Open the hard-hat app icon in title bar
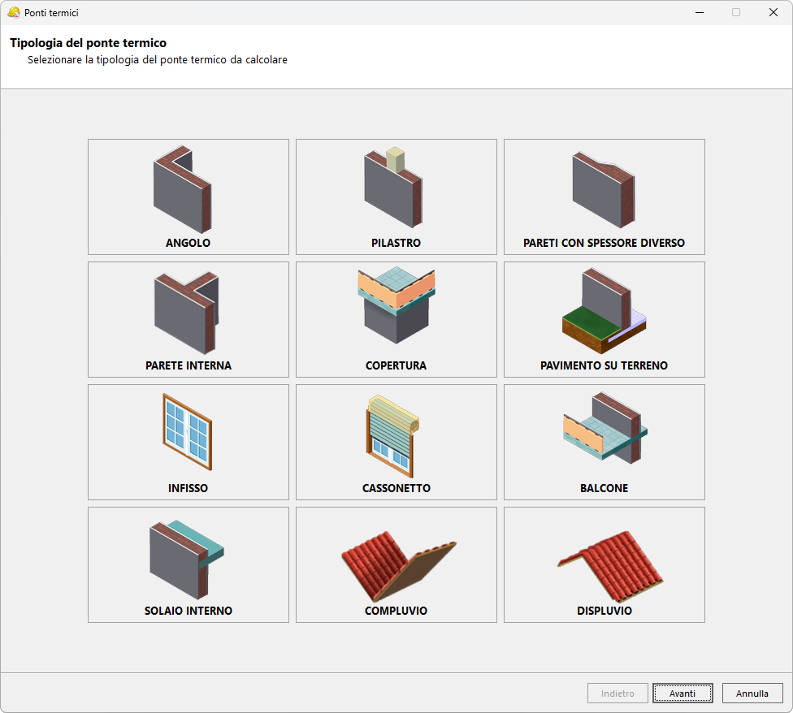Screen dimensions: 793x713 pyautogui.click(x=13, y=12)
